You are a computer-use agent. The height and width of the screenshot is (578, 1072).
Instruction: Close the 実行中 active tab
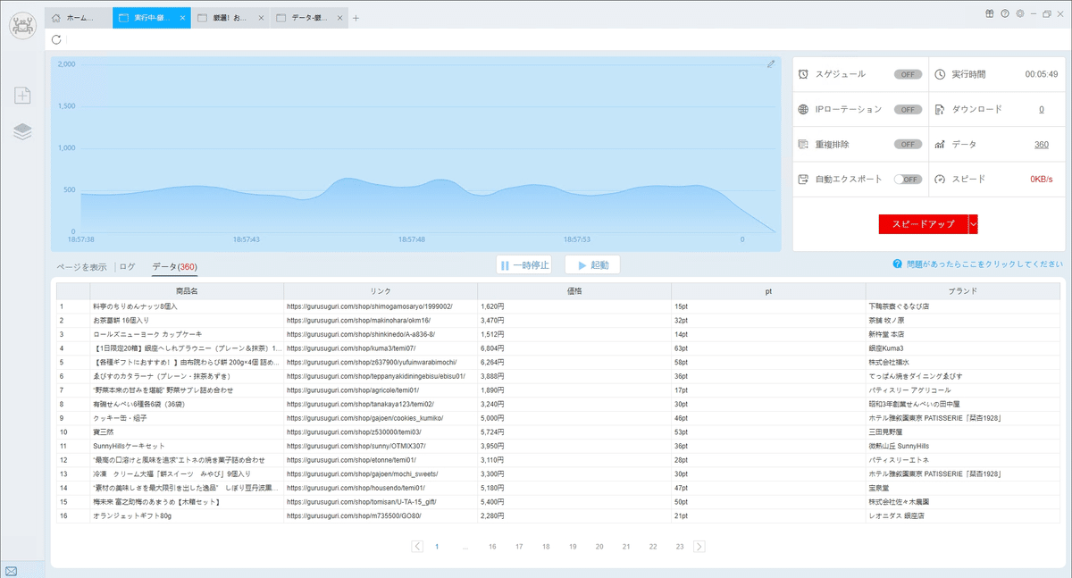tap(183, 18)
